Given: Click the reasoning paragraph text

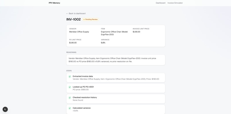Looking at the screenshot, I should point(112,60).
